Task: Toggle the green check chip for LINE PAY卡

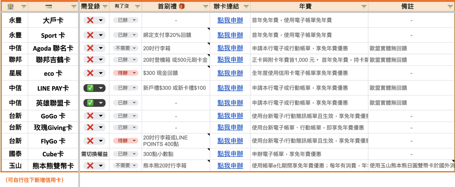Action: click(x=95, y=88)
